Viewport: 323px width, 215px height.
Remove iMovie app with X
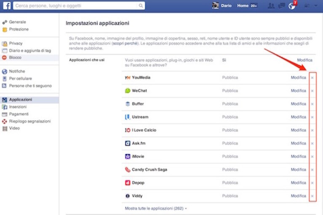pos(312,157)
